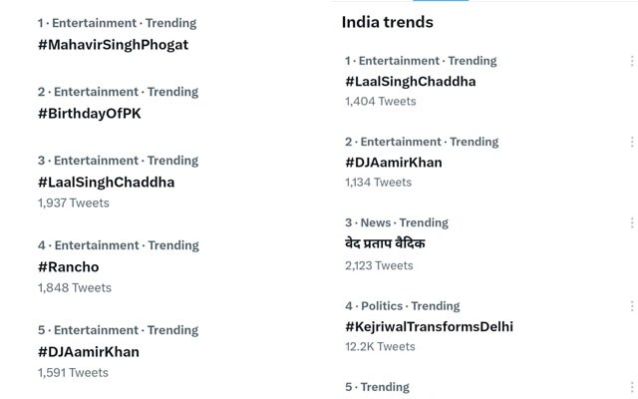Open the #KejriwalTransformsDelhi politics trend

(430, 327)
